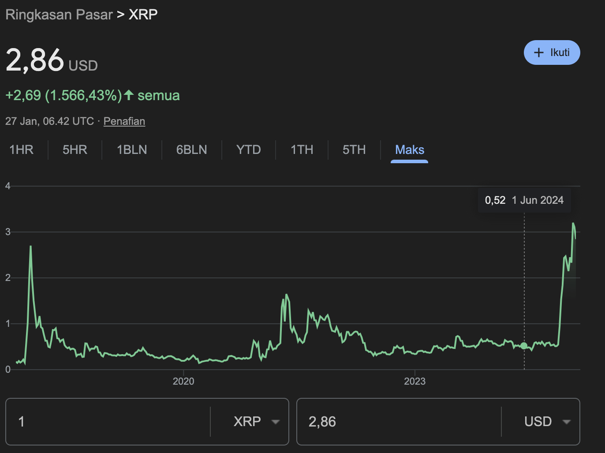Viewport: 605px width, 453px height.
Task: Click the chart's latest price peak
Action: click(x=573, y=224)
